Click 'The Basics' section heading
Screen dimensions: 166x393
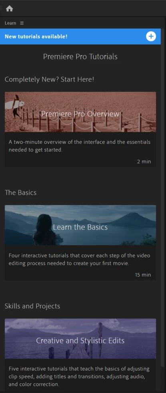tap(20, 193)
